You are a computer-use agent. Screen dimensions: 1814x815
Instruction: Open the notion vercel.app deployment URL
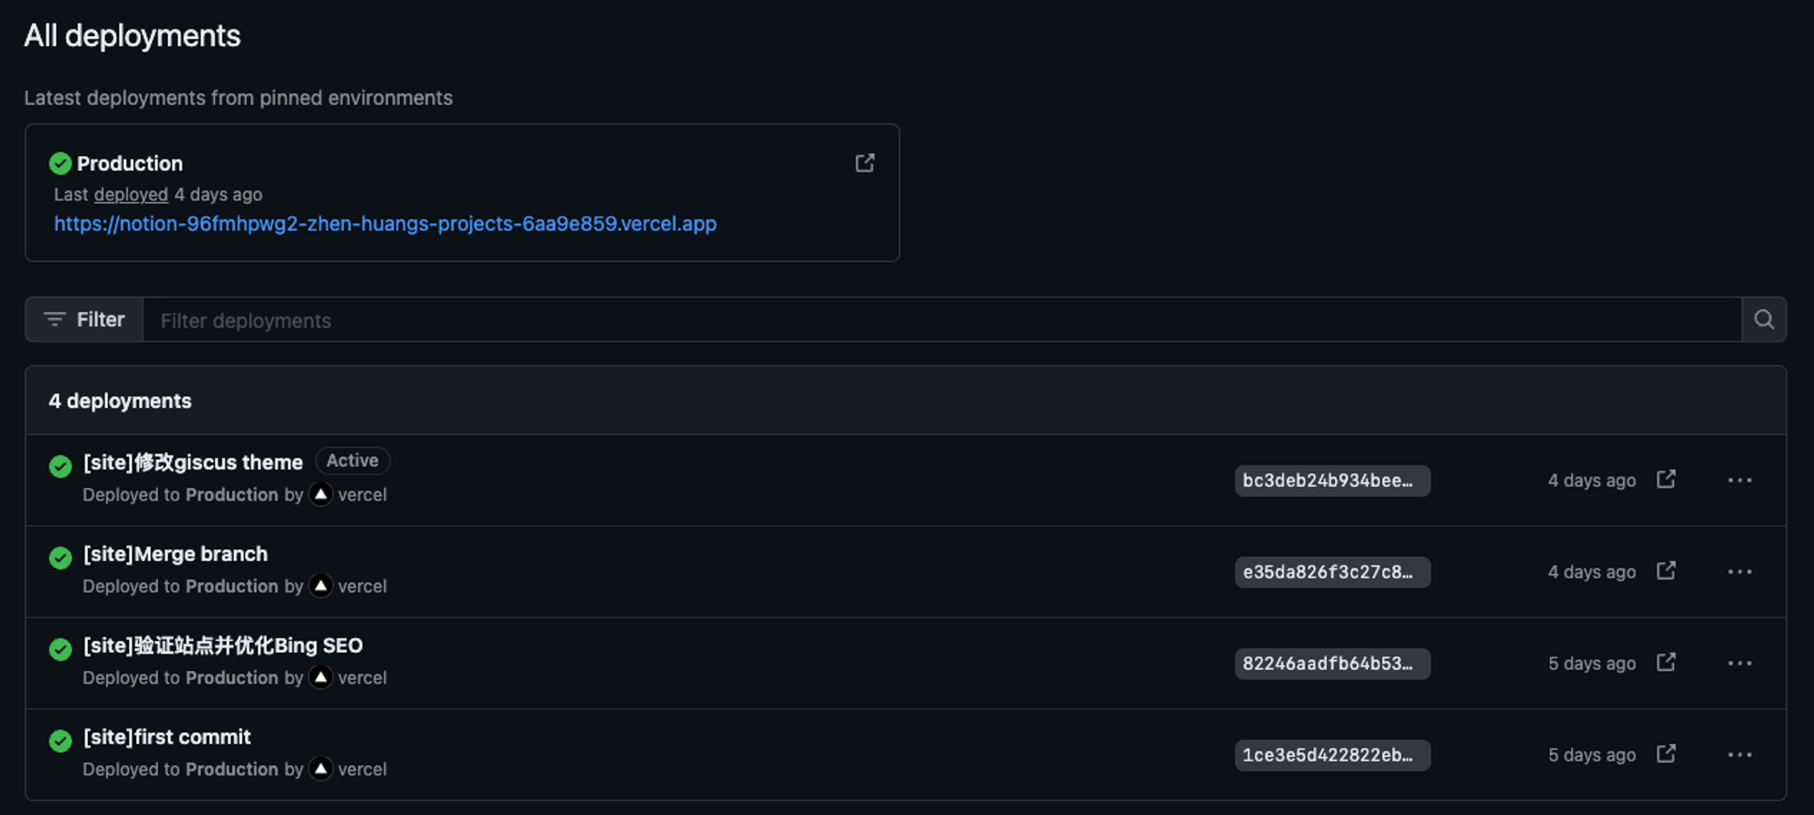[385, 223]
